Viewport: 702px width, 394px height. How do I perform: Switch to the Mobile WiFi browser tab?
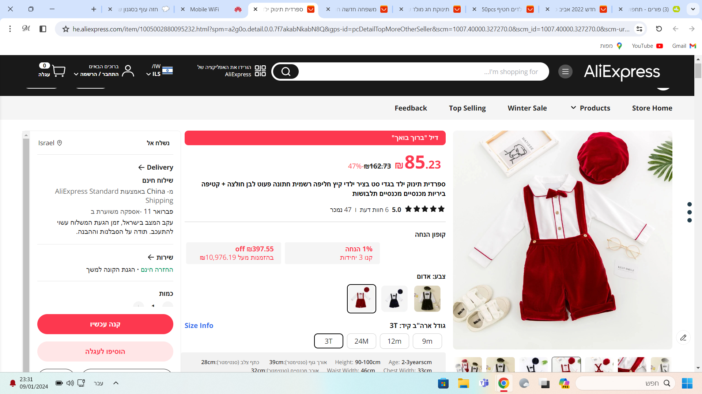pos(204,9)
